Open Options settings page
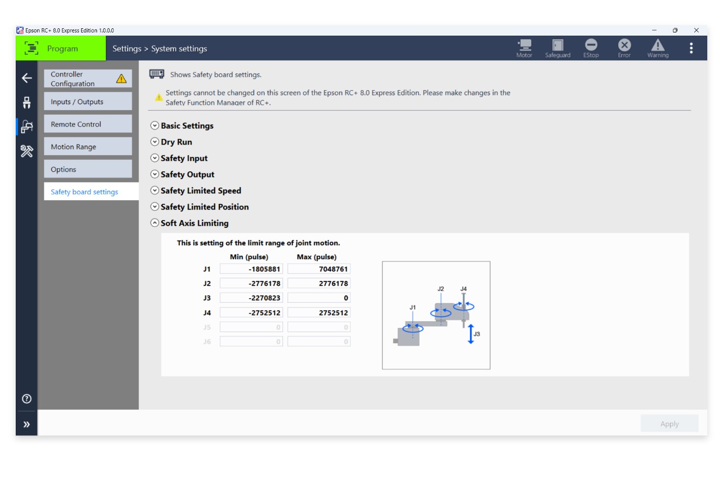 click(88, 169)
